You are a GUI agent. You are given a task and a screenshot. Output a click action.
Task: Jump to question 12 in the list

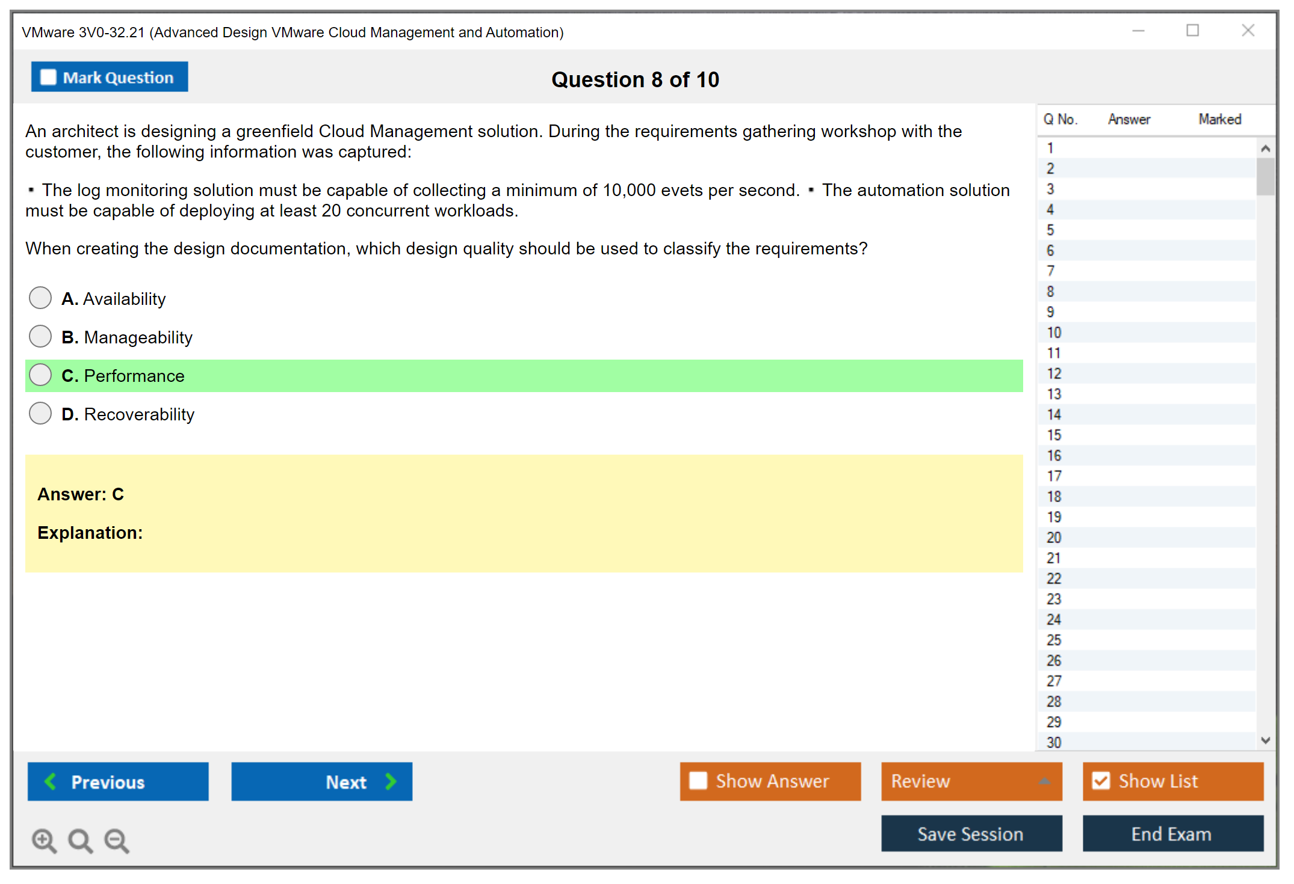click(x=1054, y=373)
